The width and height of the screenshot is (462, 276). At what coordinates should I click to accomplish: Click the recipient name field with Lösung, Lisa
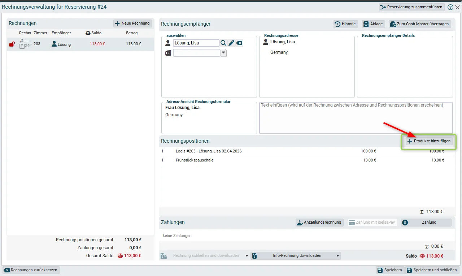(x=196, y=43)
